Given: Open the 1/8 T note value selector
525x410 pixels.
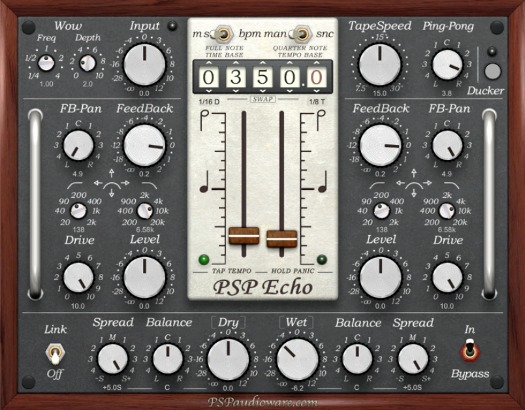Looking at the screenshot, I should pos(317,102).
